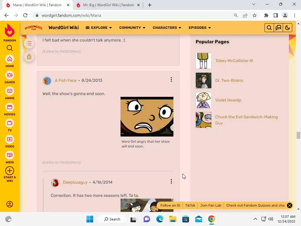Open the Tobey McCallister III page link

(234, 61)
